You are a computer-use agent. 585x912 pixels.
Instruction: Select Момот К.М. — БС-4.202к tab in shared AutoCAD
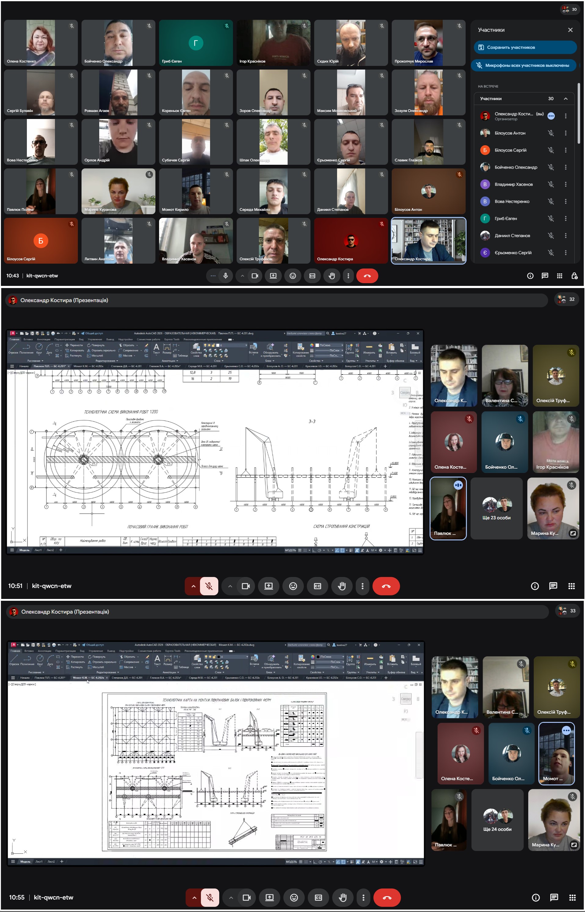click(90, 678)
